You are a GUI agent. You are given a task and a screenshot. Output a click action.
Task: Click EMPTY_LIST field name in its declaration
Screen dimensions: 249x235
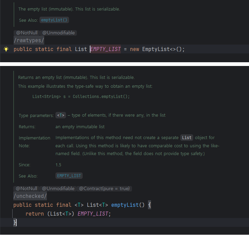point(105,49)
